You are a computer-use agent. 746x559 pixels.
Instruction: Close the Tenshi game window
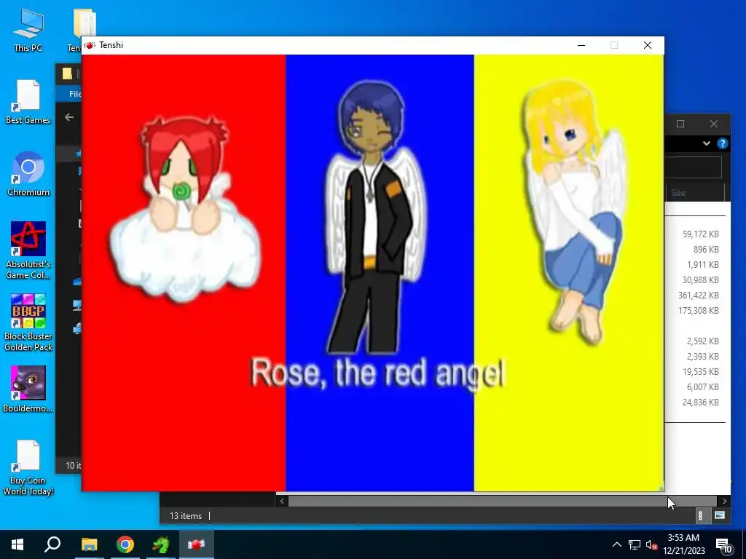pyautogui.click(x=648, y=45)
